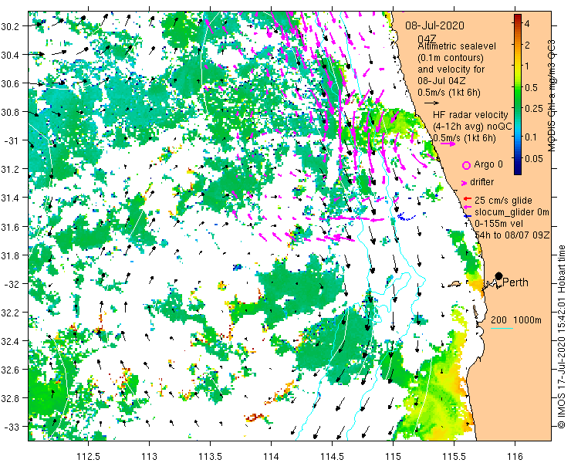Click the blue slocum glider track at sea
571x463 pixels.
406,217
